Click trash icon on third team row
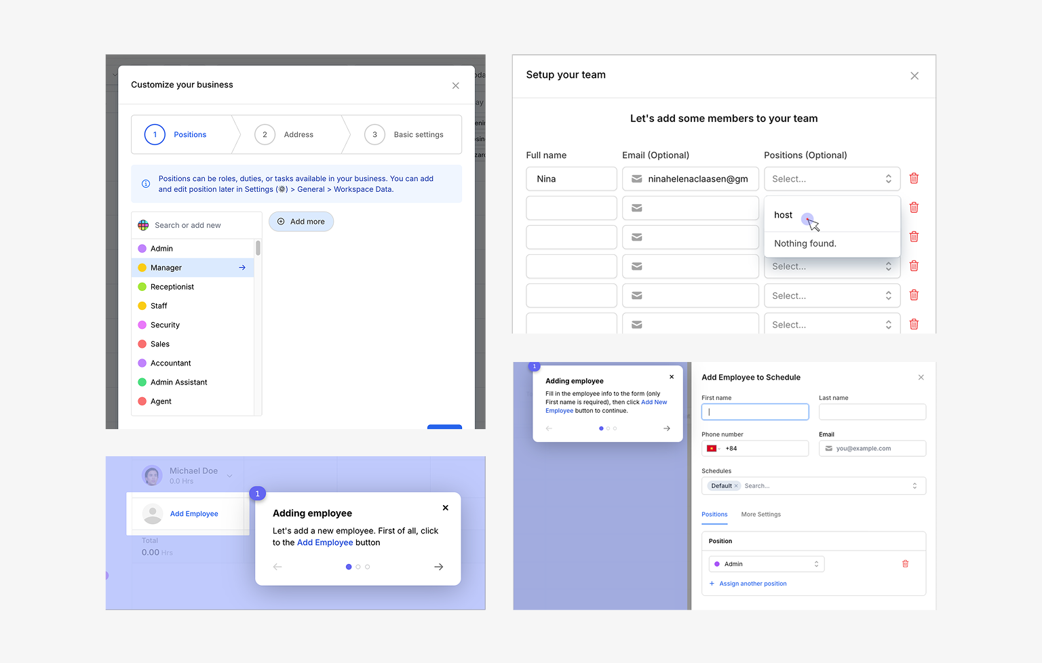This screenshot has height=663, width=1042. pos(914,237)
